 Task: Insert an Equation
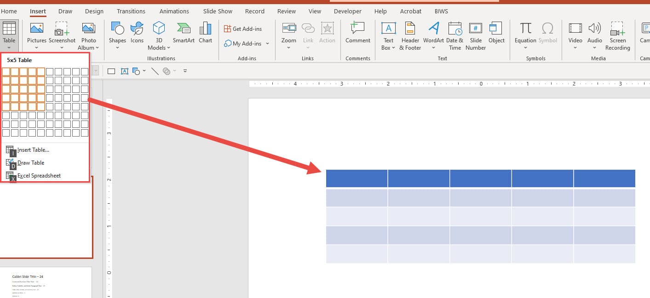tap(525, 33)
